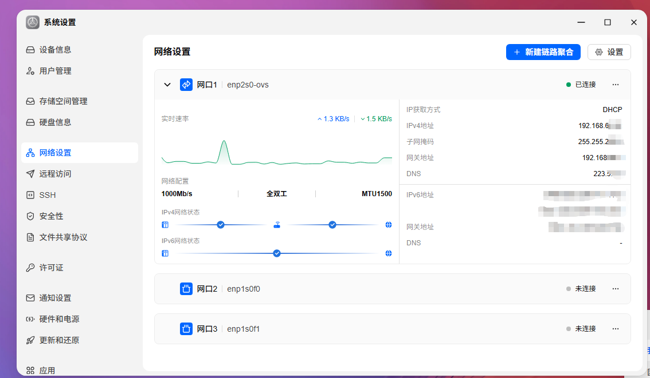Click the 网口3 ethernet port icon
The image size is (650, 378).
186,329
